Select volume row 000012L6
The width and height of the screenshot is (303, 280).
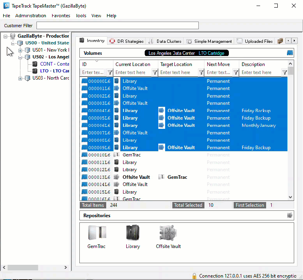pyautogui.click(x=184, y=170)
